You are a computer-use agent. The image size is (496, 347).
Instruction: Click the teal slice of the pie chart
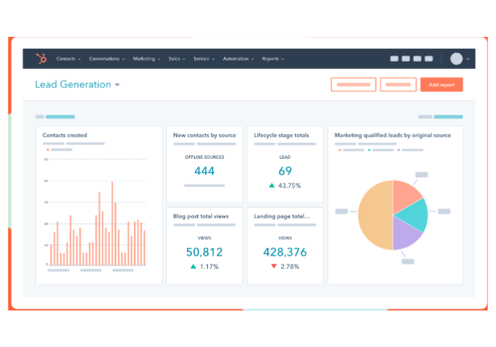(x=413, y=213)
